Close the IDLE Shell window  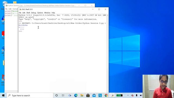point(105,9)
